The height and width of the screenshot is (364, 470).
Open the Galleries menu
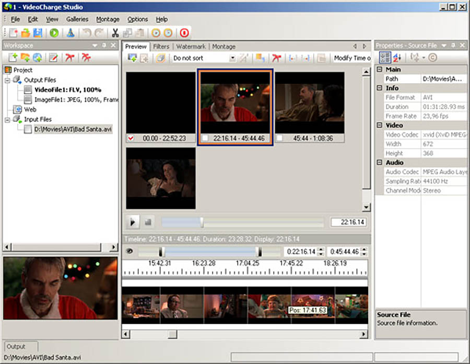pyautogui.click(x=77, y=19)
